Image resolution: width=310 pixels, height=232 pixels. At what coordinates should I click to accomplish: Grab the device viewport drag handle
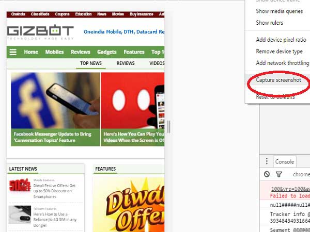pyautogui.click(x=168, y=127)
